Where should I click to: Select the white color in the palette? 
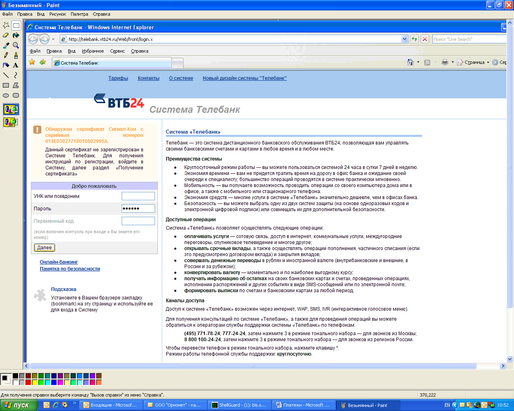[x=15, y=383]
